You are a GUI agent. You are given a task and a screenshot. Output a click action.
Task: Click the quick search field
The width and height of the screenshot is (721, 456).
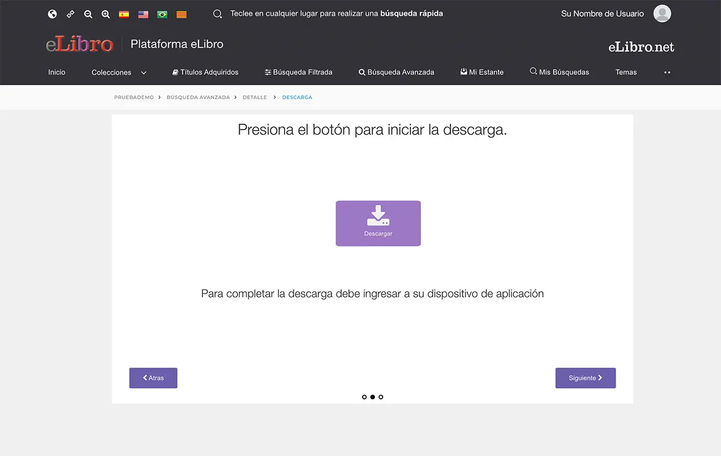tap(336, 14)
